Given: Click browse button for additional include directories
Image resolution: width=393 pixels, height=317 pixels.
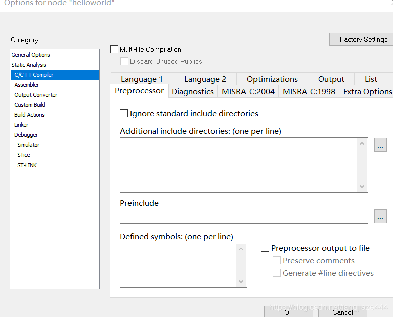Looking at the screenshot, I should (x=380, y=145).
